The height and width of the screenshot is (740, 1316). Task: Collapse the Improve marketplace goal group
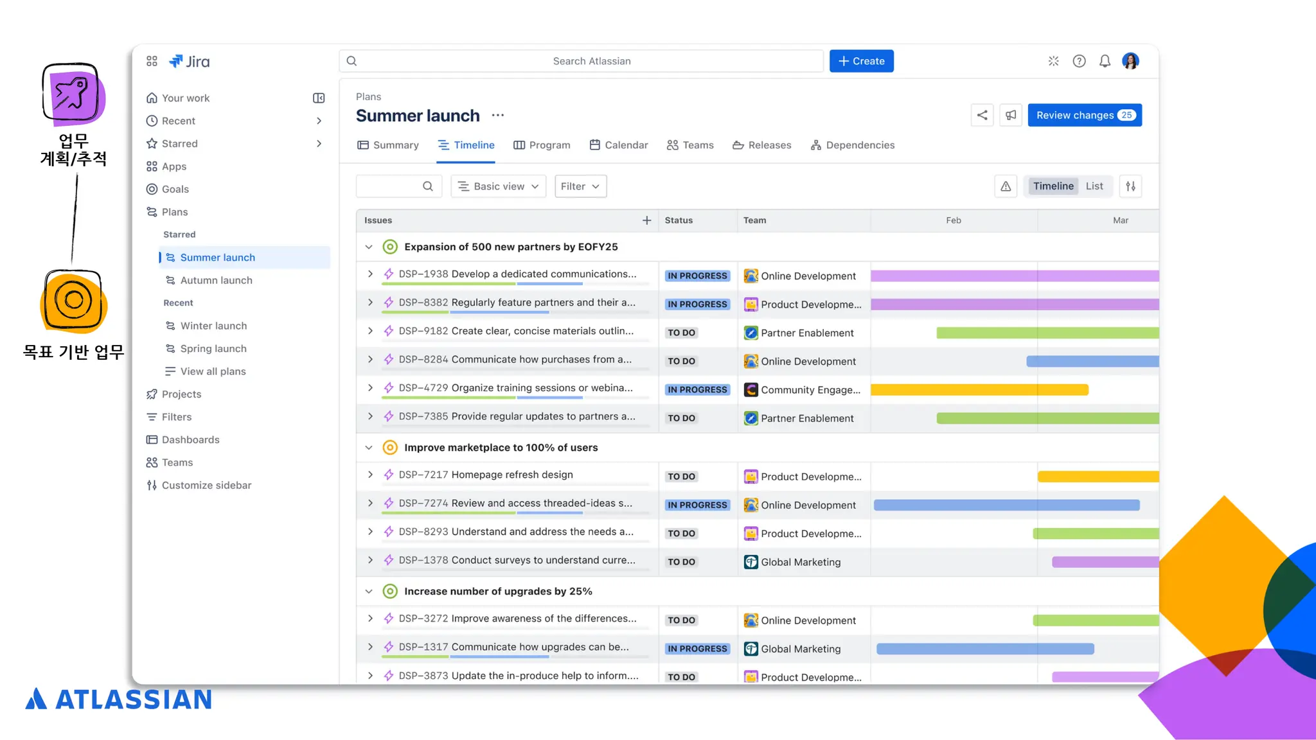coord(369,448)
